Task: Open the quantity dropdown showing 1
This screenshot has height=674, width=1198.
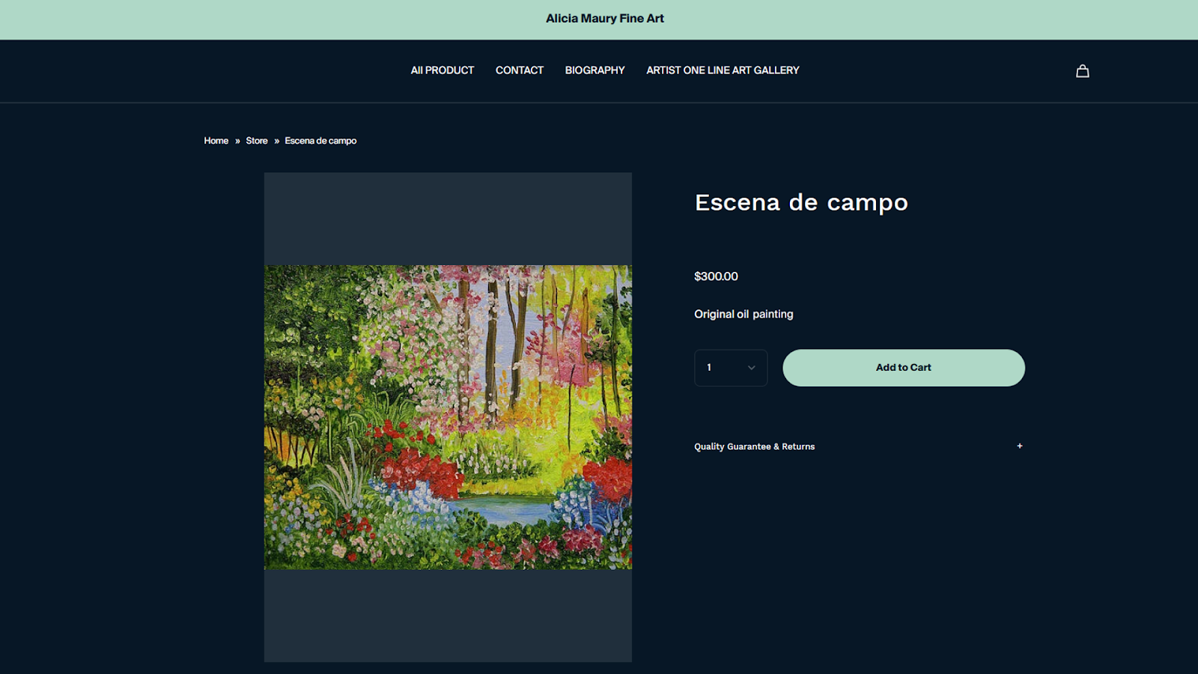Action: [730, 368]
